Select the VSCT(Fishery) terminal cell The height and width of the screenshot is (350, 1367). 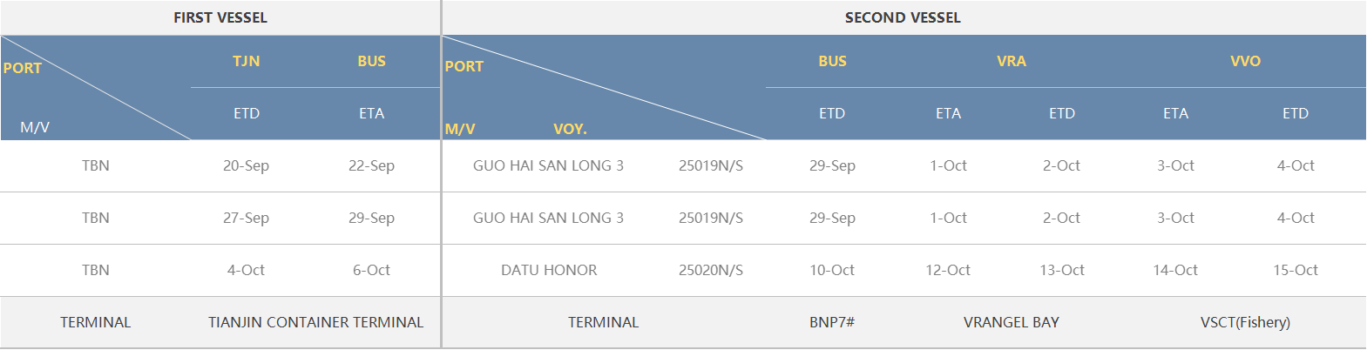click(1245, 322)
